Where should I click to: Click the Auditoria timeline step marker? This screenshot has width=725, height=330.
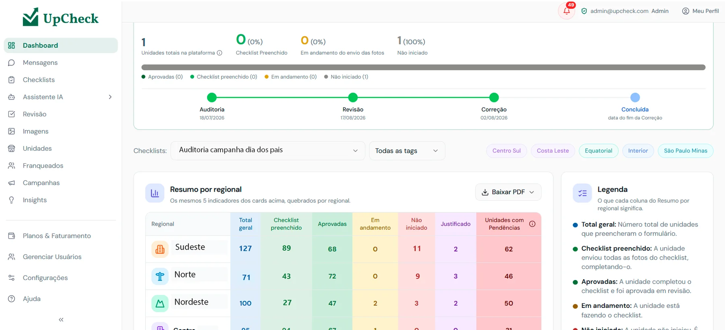click(212, 98)
